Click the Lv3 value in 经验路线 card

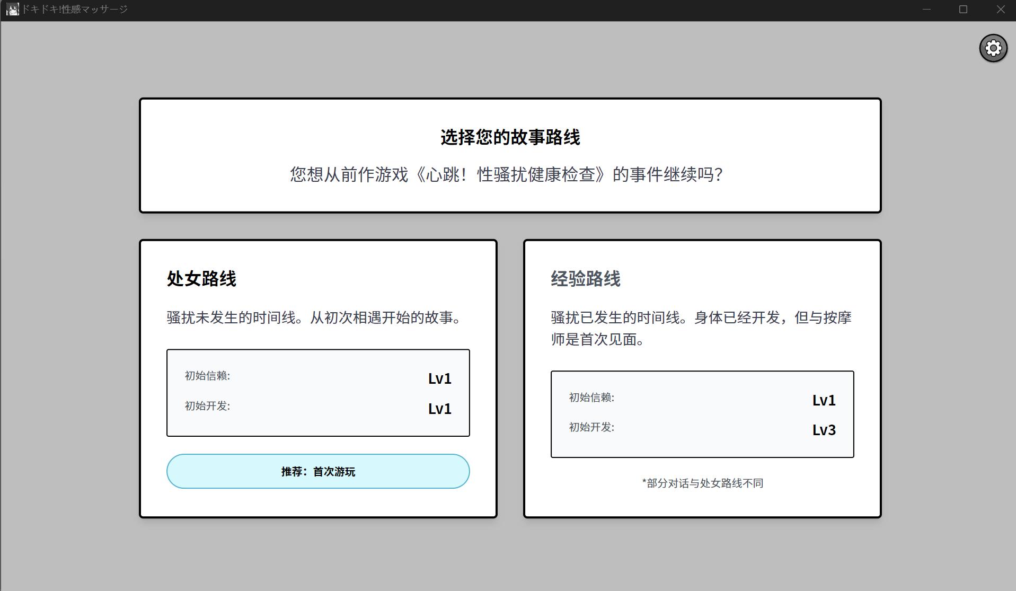[x=824, y=430]
